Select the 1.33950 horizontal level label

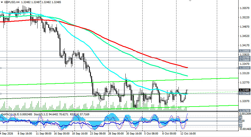pos(245,51)
